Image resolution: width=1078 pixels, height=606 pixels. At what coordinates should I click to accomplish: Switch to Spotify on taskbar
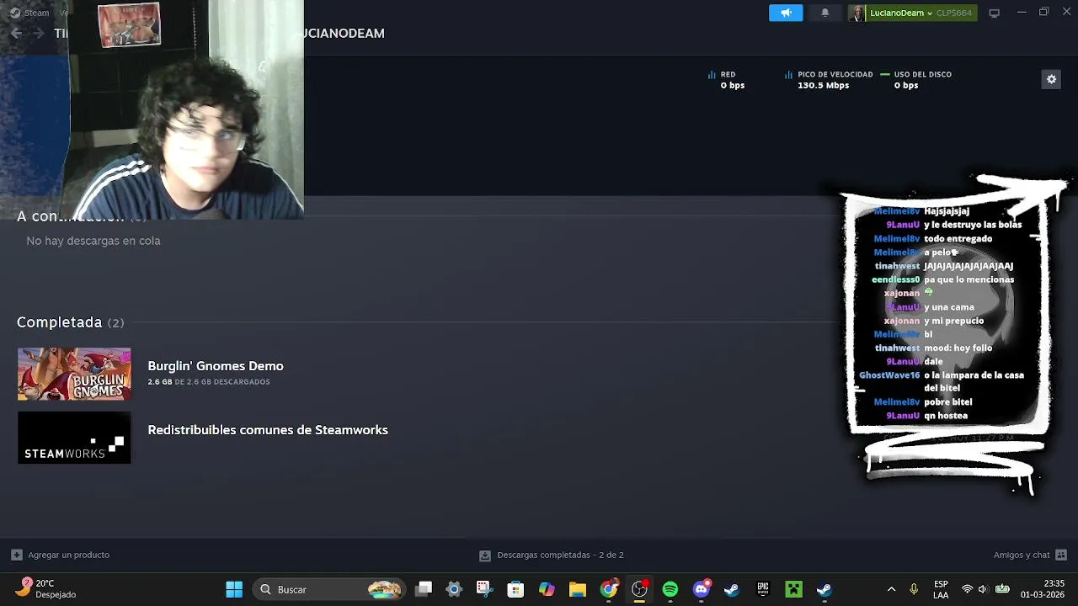point(670,589)
